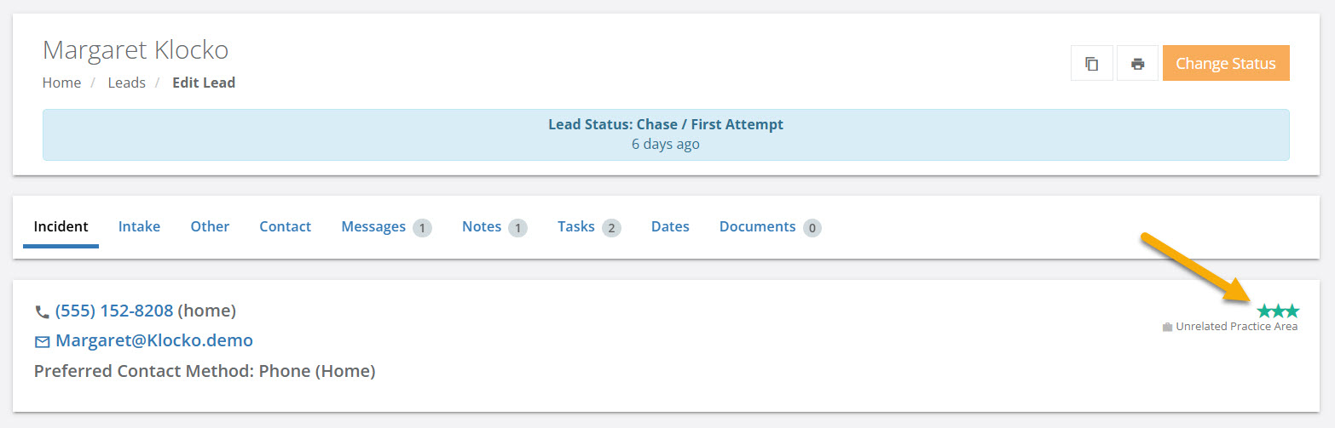The width and height of the screenshot is (1335, 428).
Task: Open the Change Status button
Action: click(x=1226, y=63)
